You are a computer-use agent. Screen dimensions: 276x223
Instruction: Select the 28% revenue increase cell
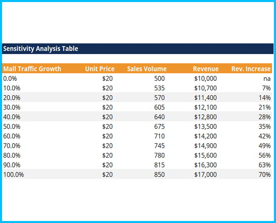tap(265, 117)
